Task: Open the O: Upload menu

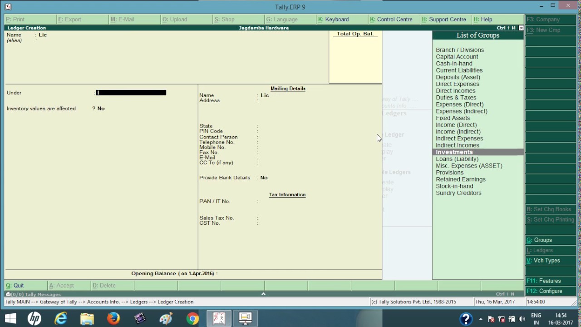Action: coord(187,20)
